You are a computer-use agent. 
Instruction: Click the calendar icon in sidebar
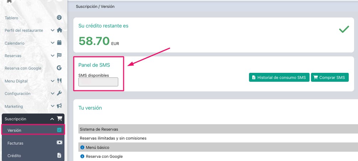(x=59, y=43)
